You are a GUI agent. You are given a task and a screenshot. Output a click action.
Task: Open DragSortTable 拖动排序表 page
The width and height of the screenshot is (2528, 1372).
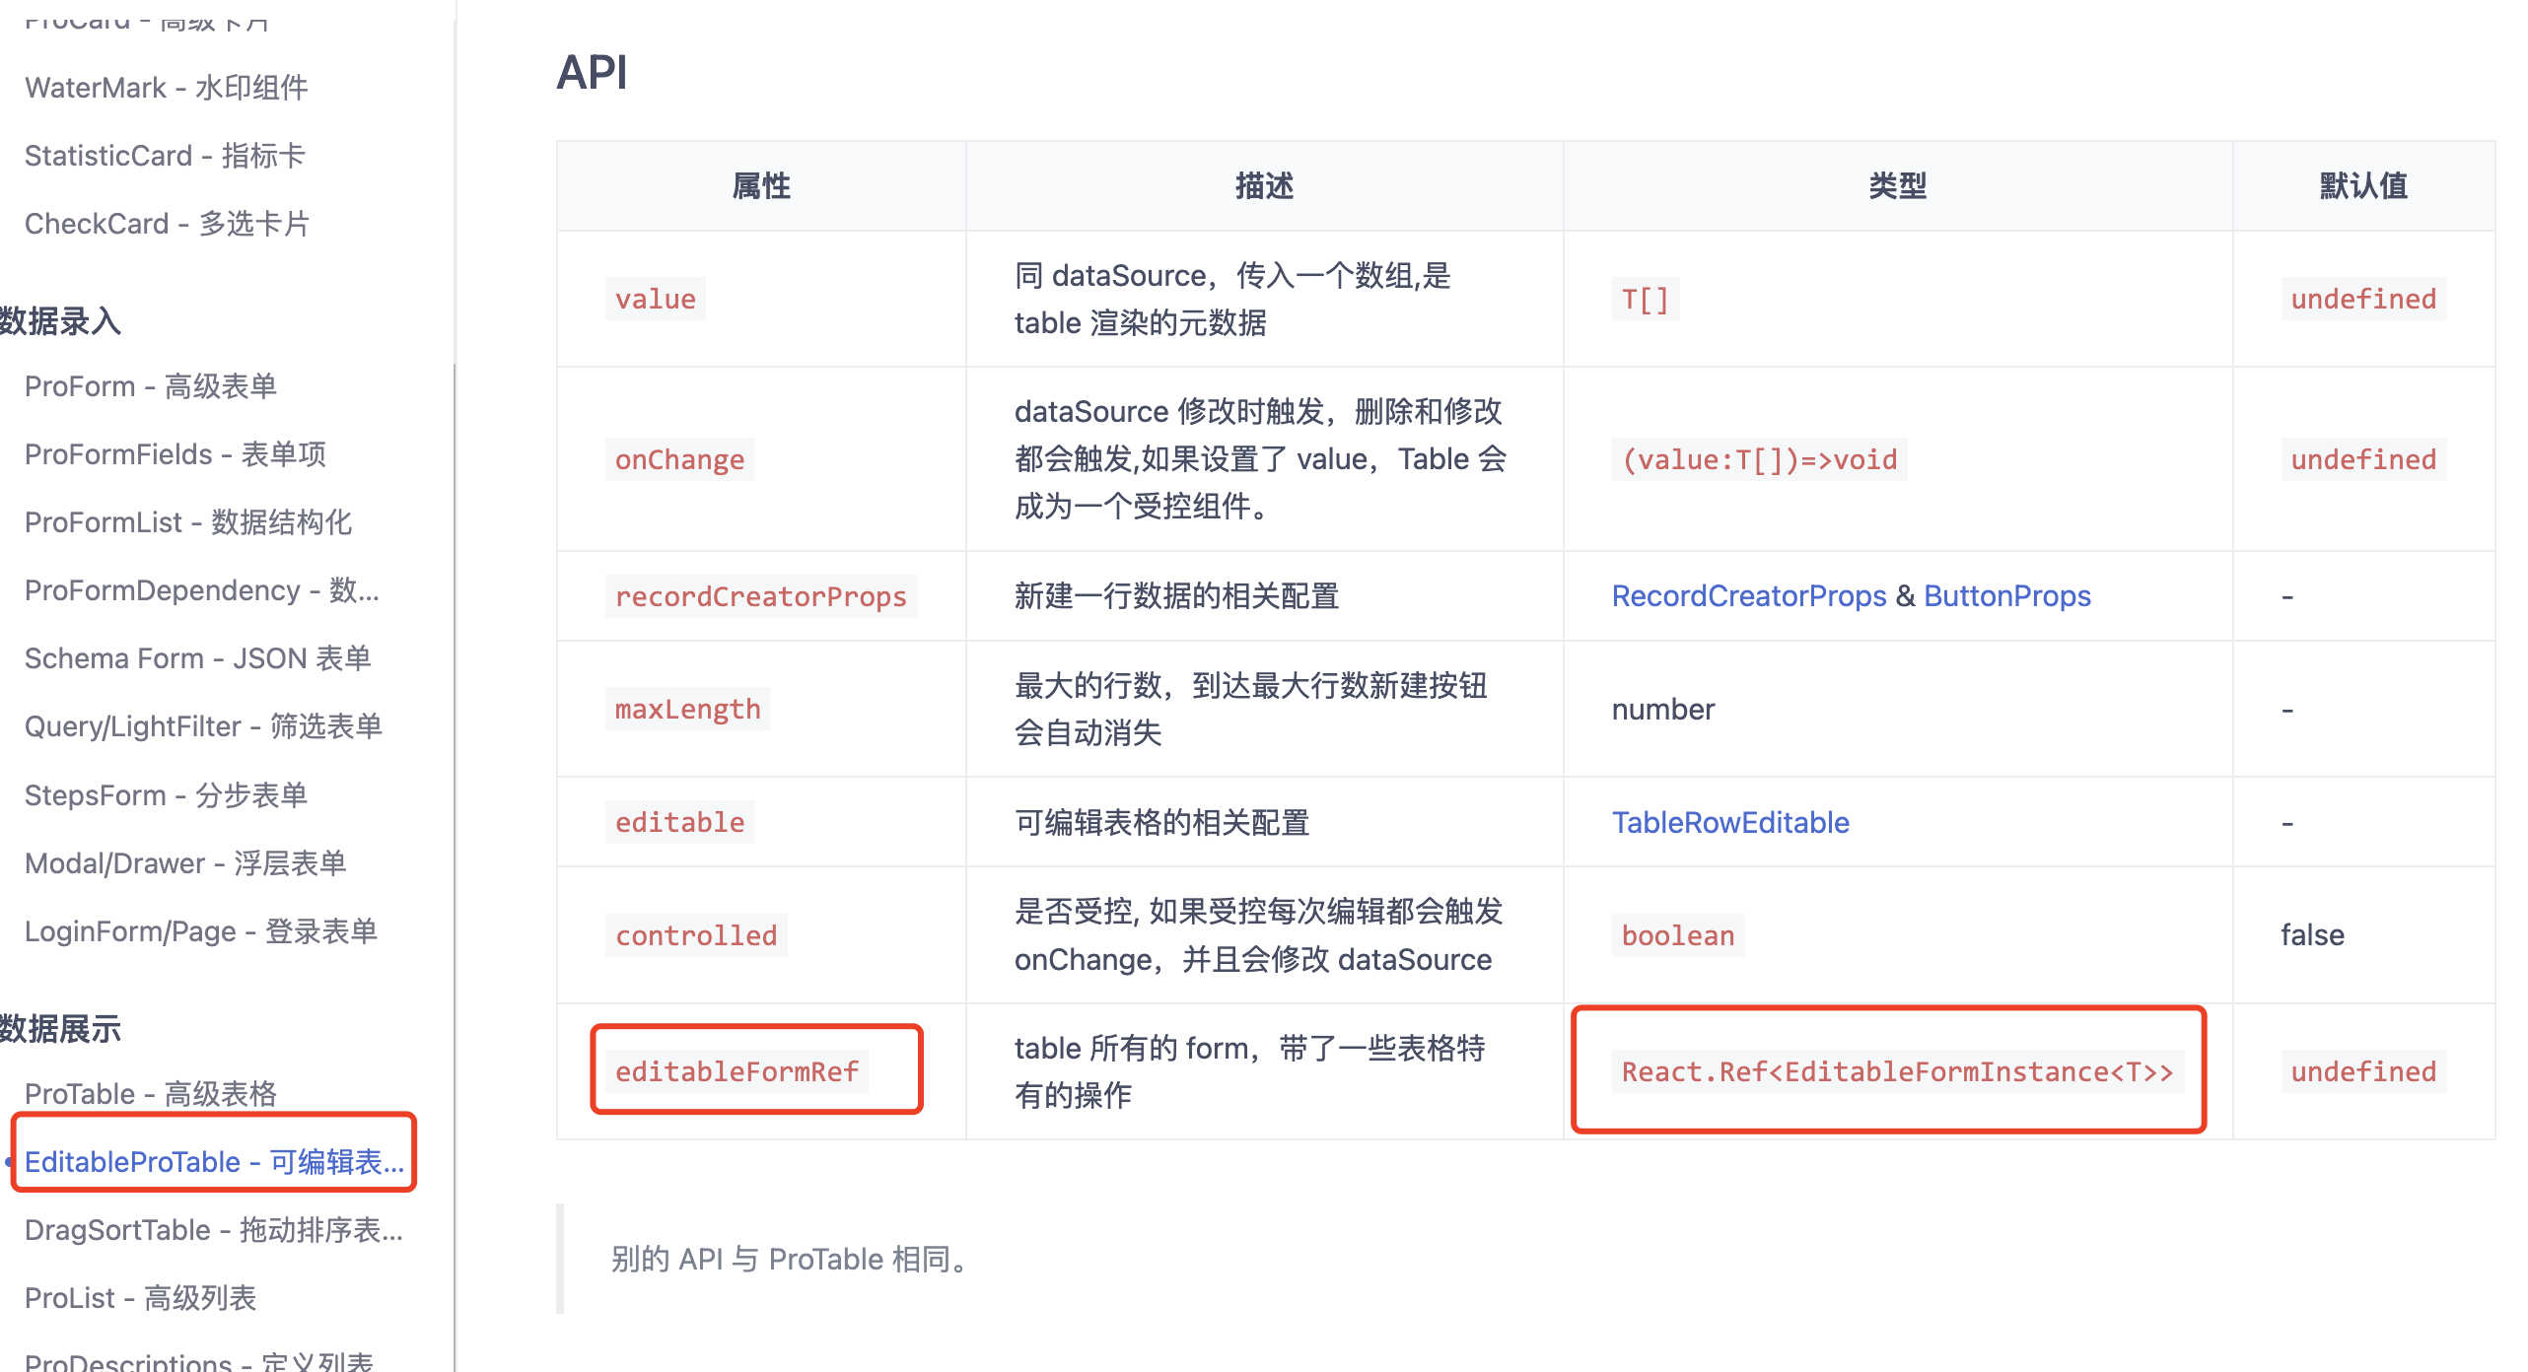pos(214,1229)
